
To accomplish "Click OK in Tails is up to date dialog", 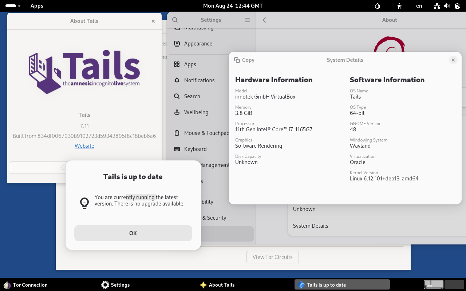I will 133,233.
